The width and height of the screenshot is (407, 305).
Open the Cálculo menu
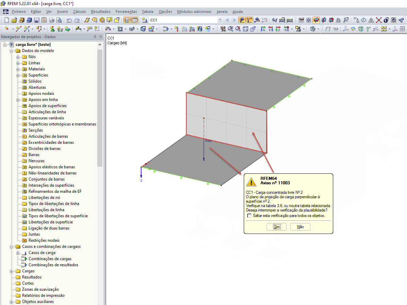[80, 12]
